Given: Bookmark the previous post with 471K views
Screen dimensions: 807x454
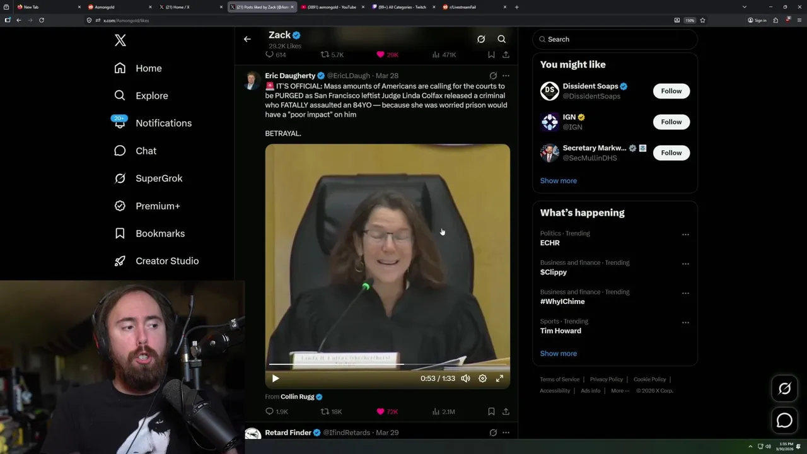Looking at the screenshot, I should (491, 55).
